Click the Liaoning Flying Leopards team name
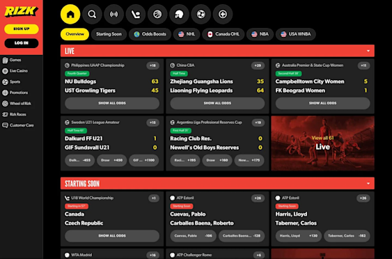 tap(201, 91)
